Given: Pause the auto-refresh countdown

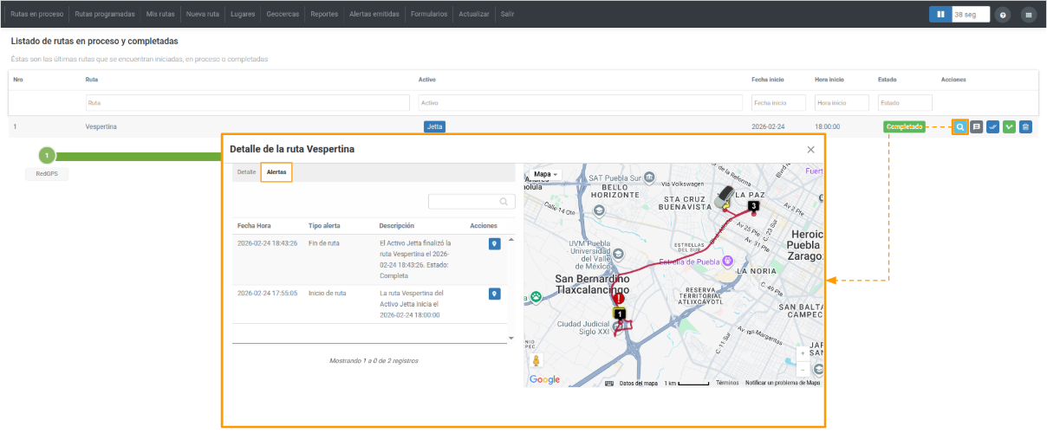Looking at the screenshot, I should pos(940,15).
